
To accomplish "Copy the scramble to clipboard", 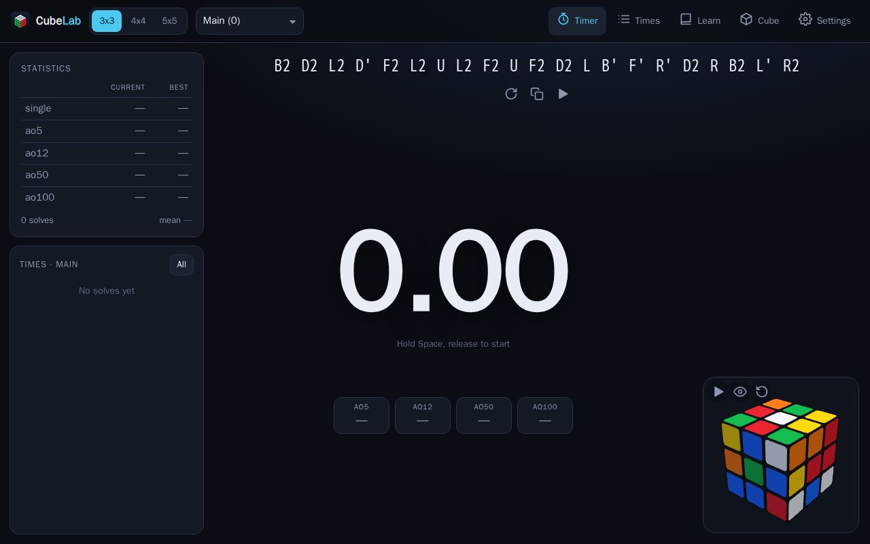I will pos(537,94).
